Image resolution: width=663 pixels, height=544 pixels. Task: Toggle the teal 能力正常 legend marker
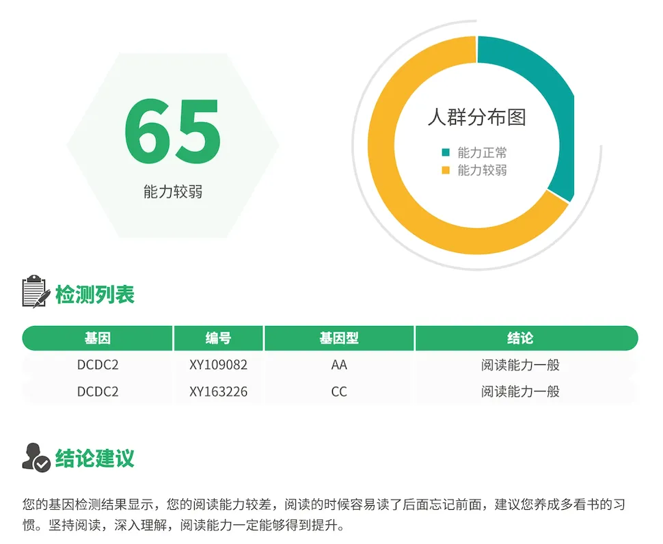446,153
